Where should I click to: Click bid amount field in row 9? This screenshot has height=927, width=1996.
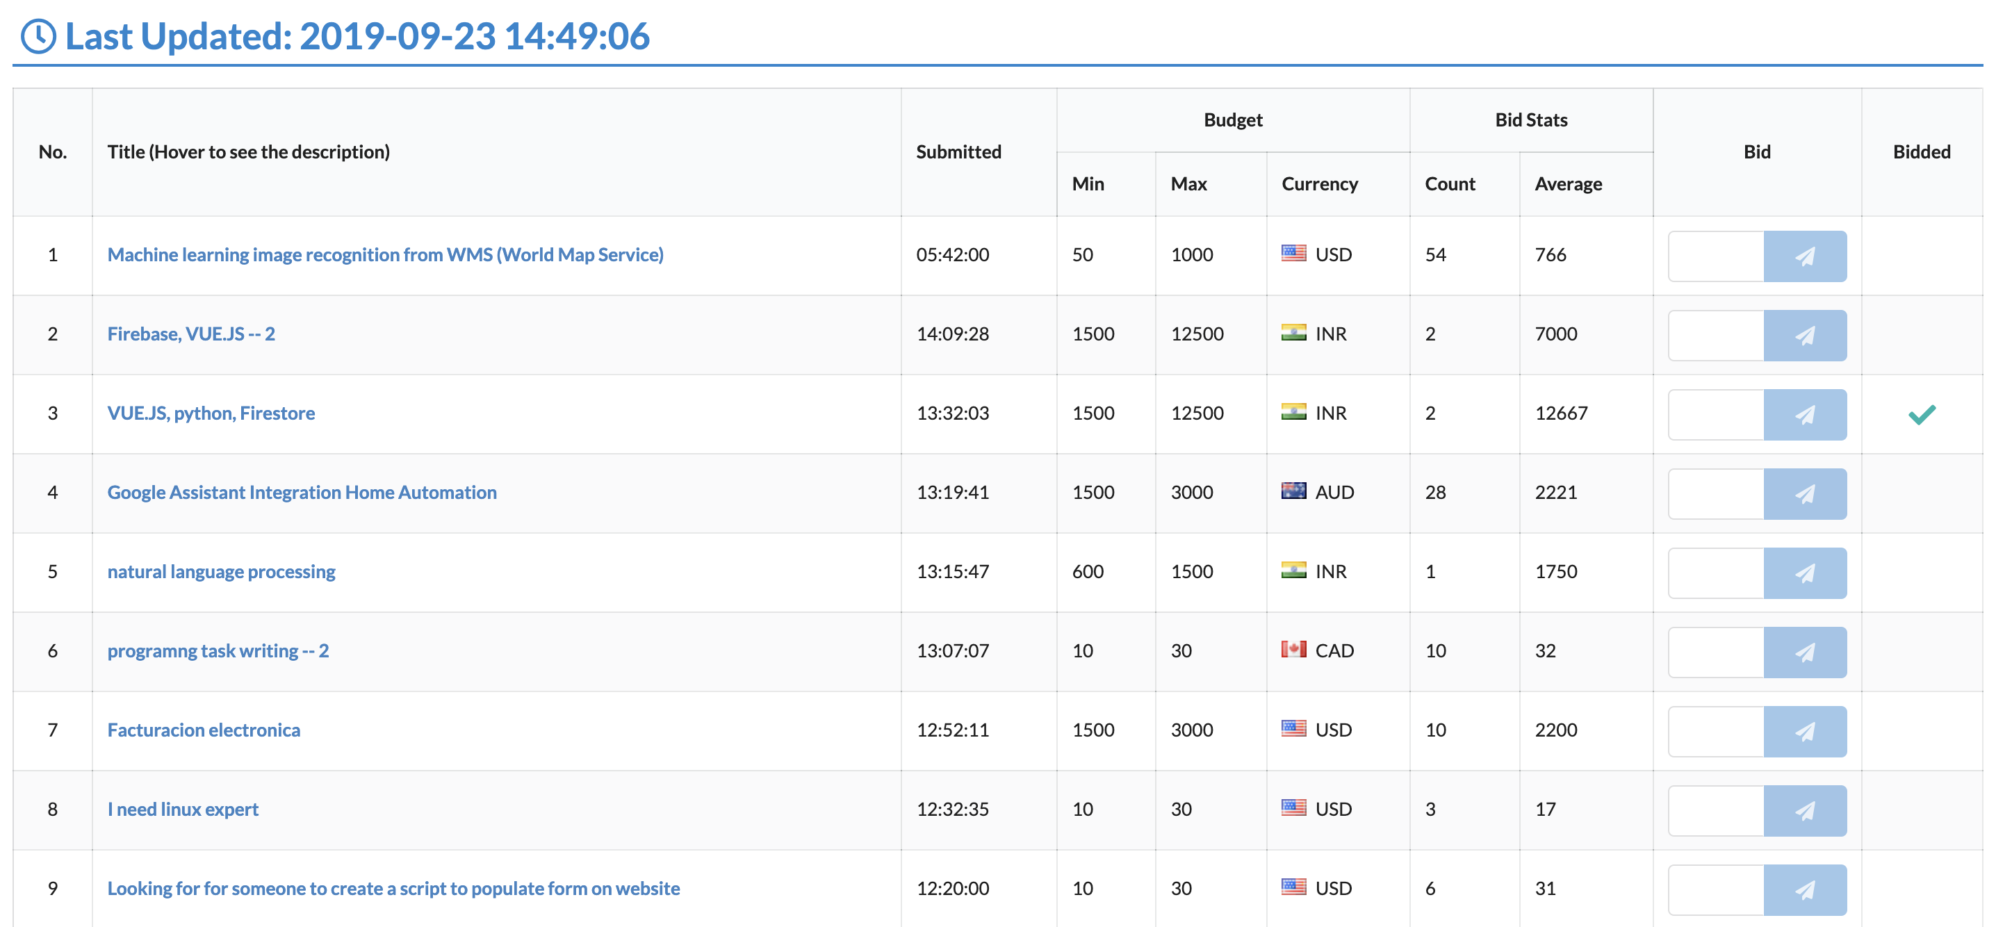click(x=1715, y=890)
